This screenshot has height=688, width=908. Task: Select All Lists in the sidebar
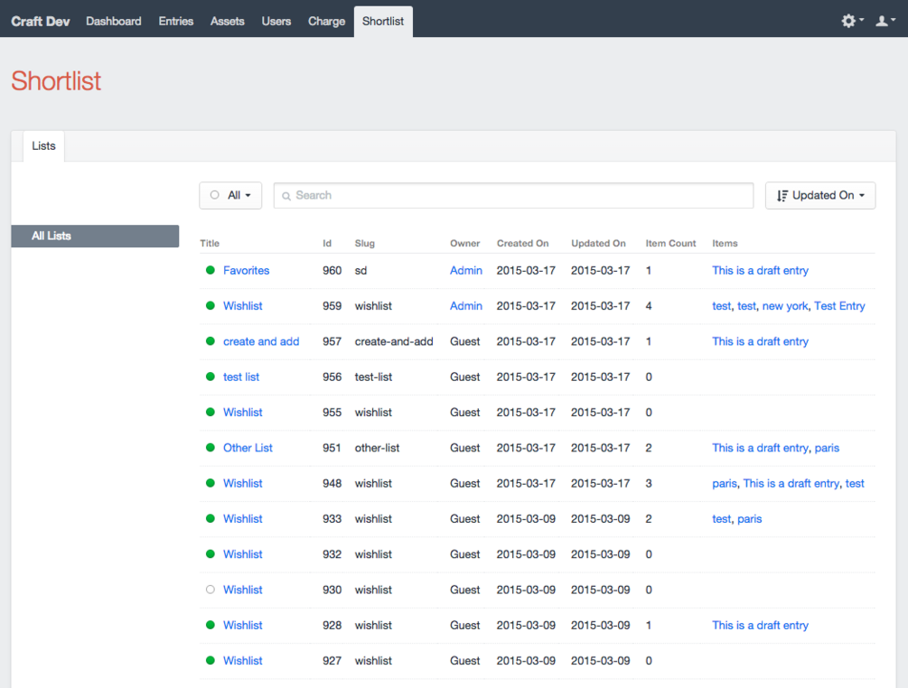pos(95,236)
